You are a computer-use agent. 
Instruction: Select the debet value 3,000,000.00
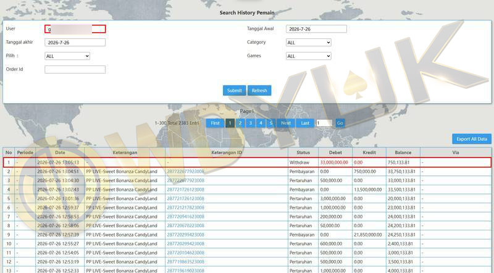click(333, 199)
